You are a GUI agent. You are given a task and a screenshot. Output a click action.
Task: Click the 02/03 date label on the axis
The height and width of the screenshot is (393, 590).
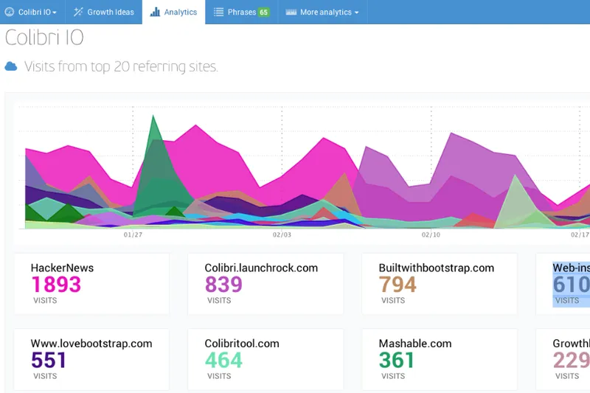pyautogui.click(x=282, y=234)
